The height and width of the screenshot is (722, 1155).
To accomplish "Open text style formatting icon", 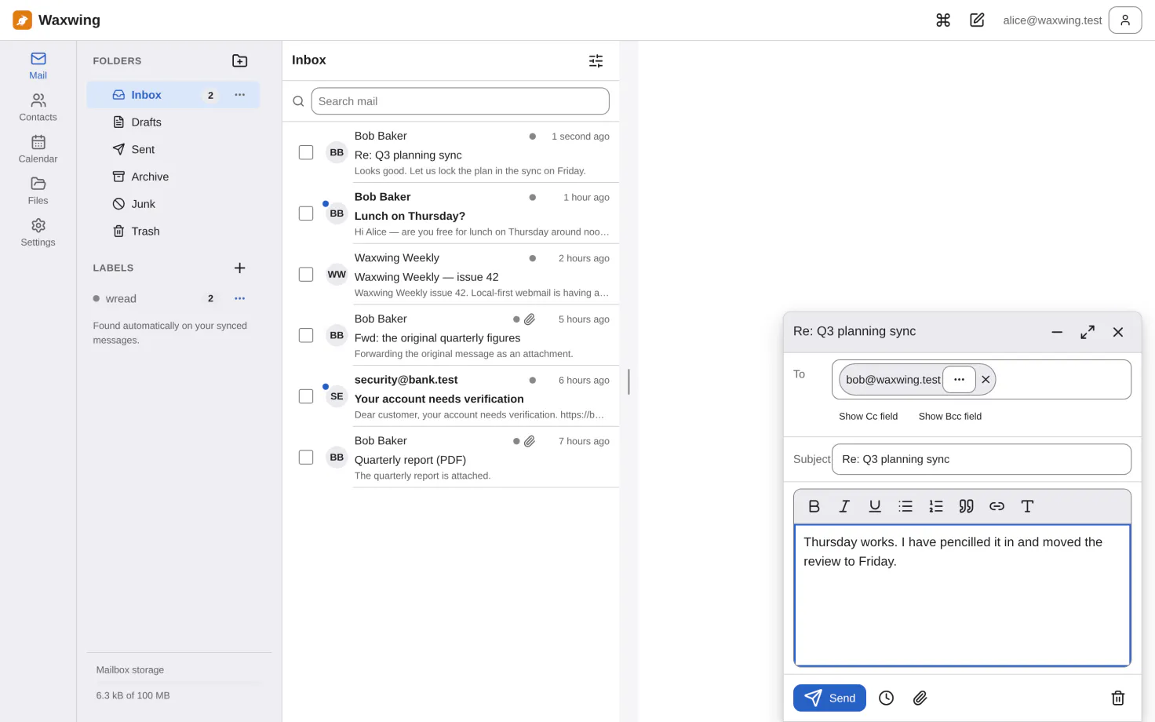I will point(1027,506).
